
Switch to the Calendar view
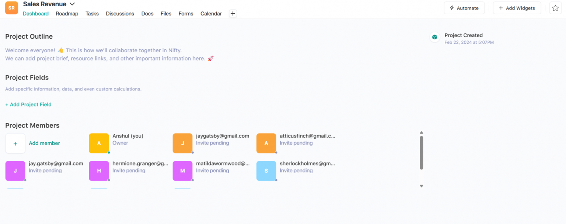point(211,13)
